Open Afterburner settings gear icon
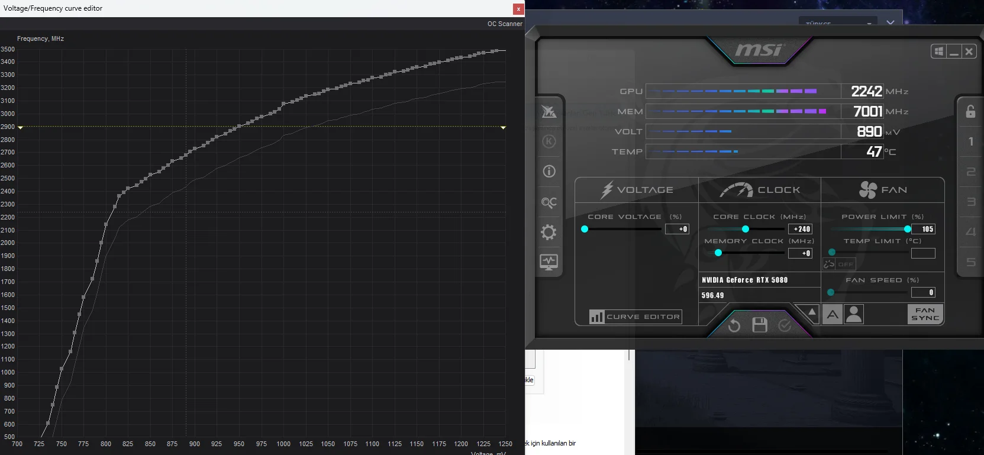Image resolution: width=984 pixels, height=455 pixels. pos(549,232)
